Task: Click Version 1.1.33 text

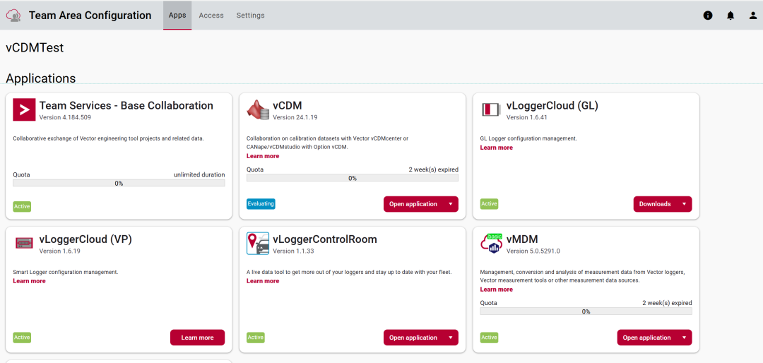Action: tap(293, 251)
